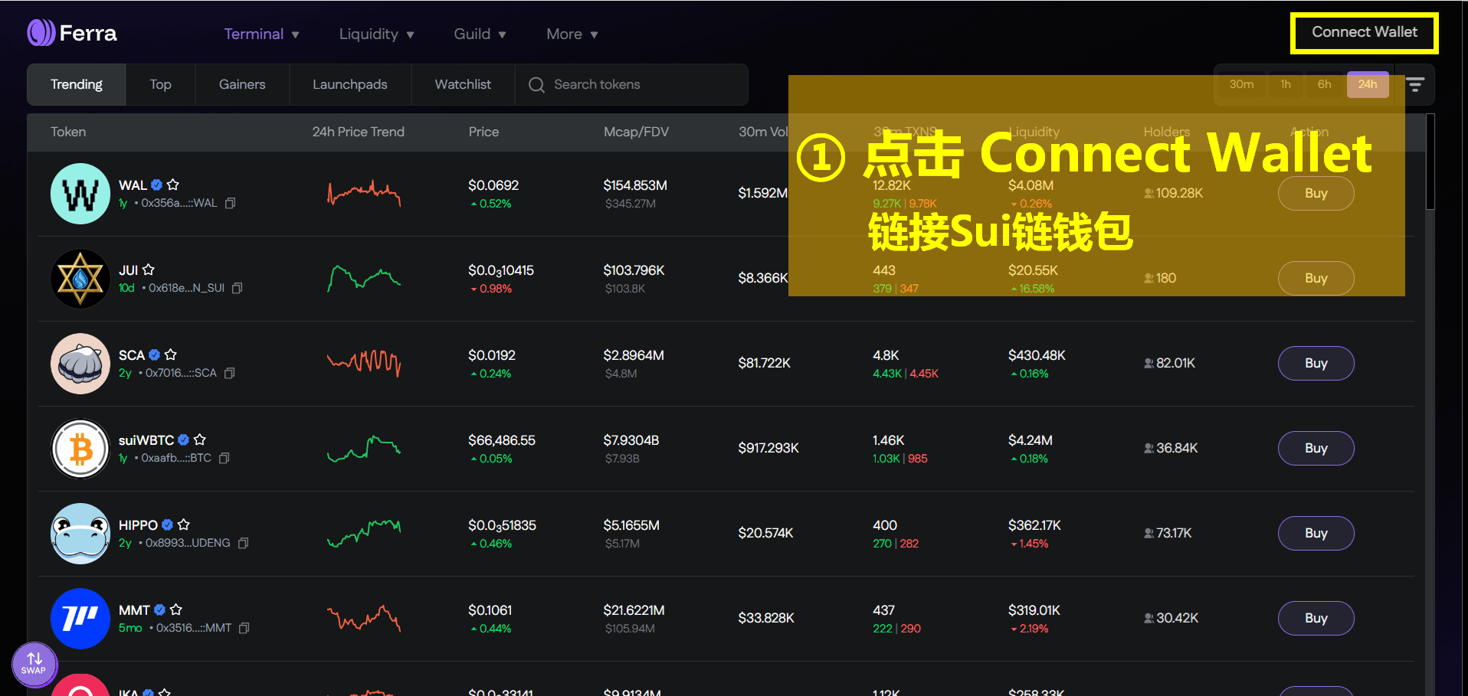Image resolution: width=1468 pixels, height=696 pixels.
Task: Click the JUI token logo
Action: pyautogui.click(x=80, y=279)
